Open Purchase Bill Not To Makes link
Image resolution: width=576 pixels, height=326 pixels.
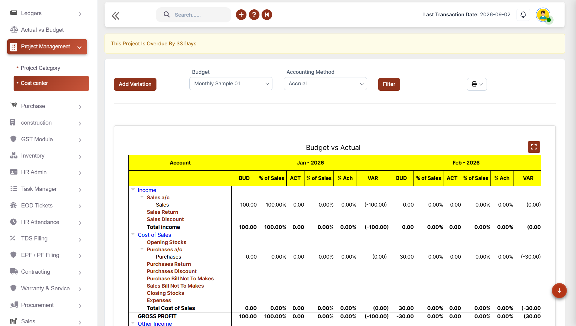click(180, 279)
